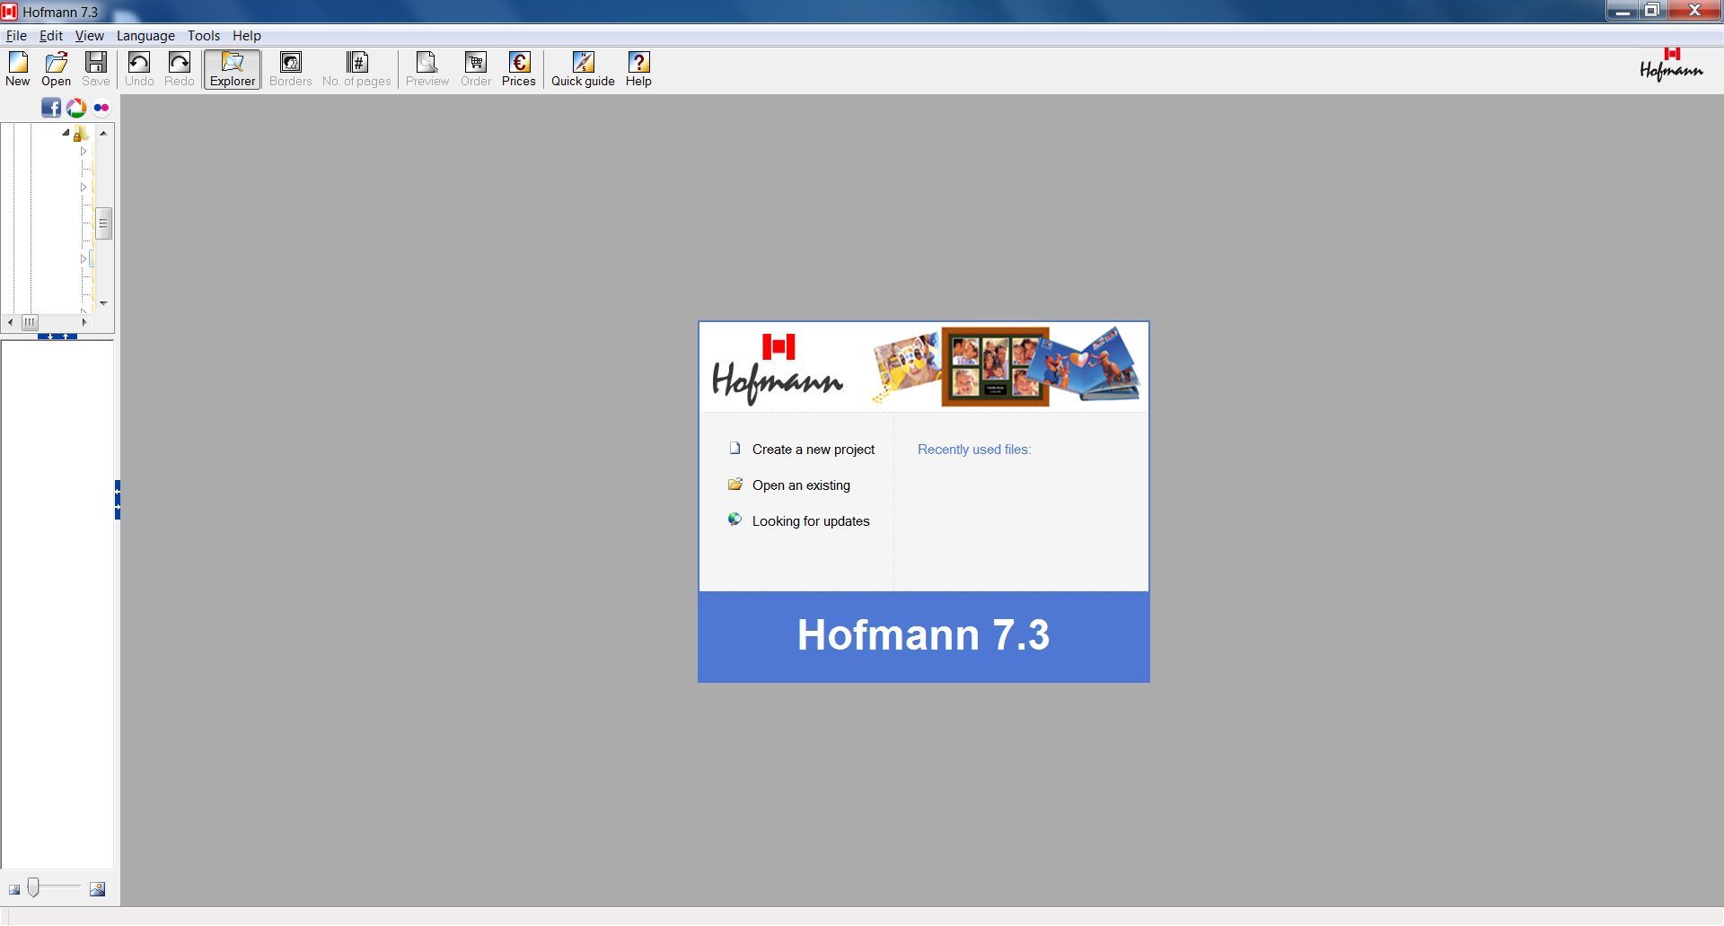Open the Language menu
The height and width of the screenshot is (926, 1724).
coord(145,35)
